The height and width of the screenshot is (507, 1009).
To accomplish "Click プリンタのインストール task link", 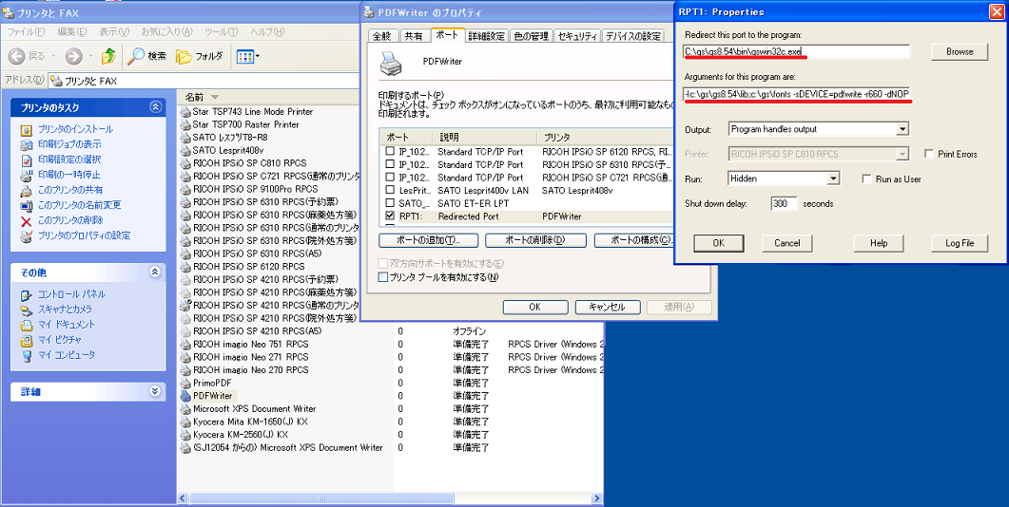I will [x=75, y=129].
